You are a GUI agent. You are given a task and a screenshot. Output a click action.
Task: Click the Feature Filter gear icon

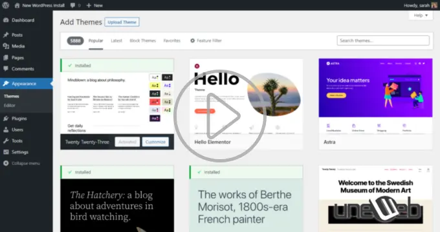pos(193,41)
